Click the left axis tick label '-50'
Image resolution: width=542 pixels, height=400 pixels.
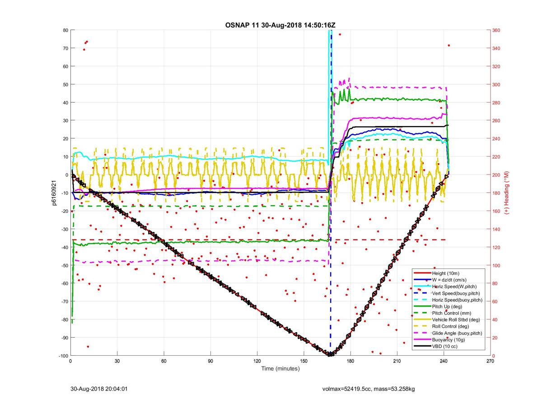click(x=65, y=265)
